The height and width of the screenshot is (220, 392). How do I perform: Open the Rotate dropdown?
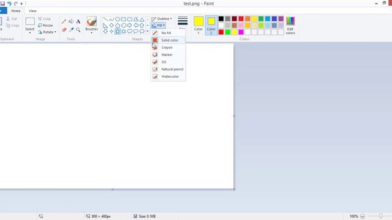(x=47, y=32)
